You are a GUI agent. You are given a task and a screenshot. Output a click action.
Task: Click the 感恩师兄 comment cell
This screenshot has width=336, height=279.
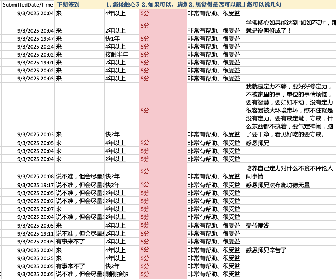pyautogui.click(x=290, y=143)
